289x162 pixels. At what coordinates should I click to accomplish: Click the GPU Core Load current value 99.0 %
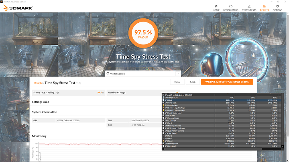231,146
